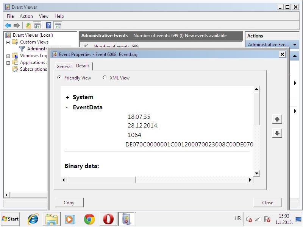Image resolution: width=303 pixels, height=227 pixels.
Task: Open Opera browser from the taskbar
Action: [108, 219]
